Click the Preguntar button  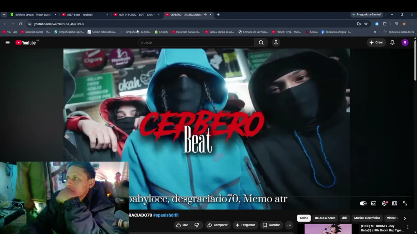[x=245, y=225]
